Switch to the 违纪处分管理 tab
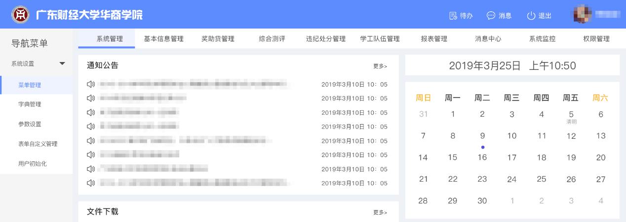The height and width of the screenshot is (222, 626). coord(326,39)
